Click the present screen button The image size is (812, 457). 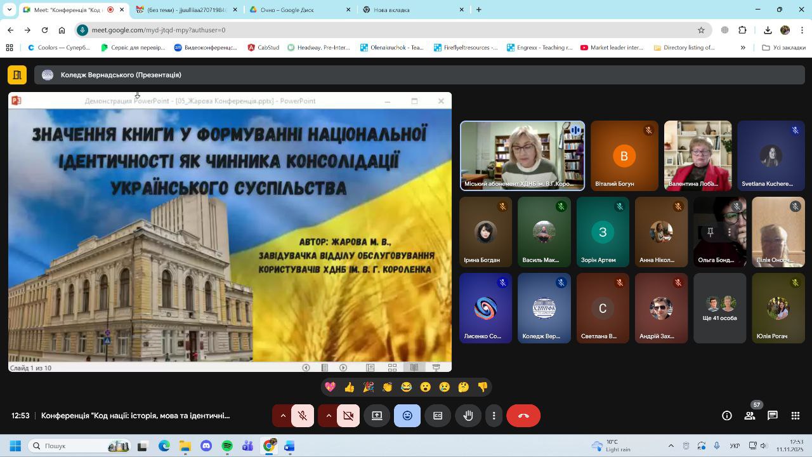coord(377,416)
